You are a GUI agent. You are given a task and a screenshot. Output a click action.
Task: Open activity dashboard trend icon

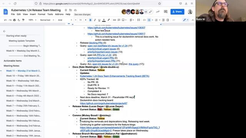pos(158,11)
